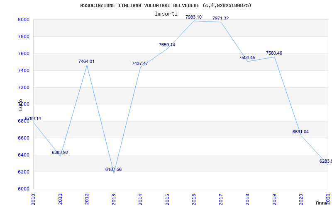Select the 7464.01 data label
Image resolution: width=332 pixels, height=207 pixels.
click(86, 61)
